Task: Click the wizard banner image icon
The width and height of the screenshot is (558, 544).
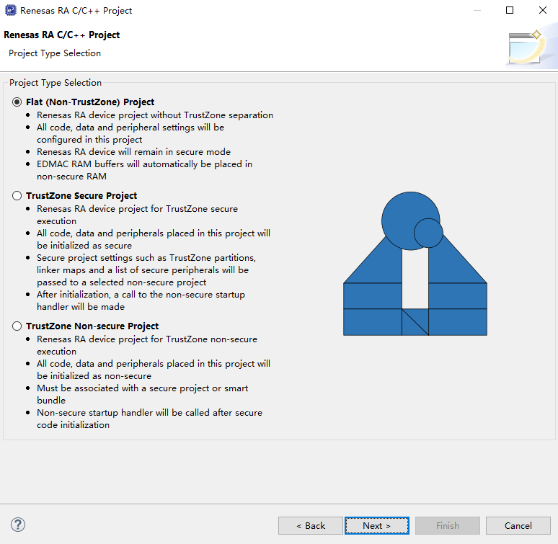Action: click(531, 47)
